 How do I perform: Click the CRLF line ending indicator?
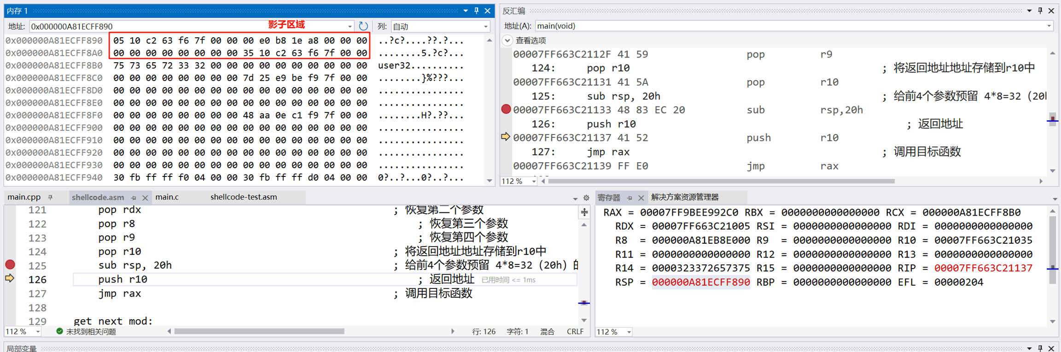tap(575, 331)
